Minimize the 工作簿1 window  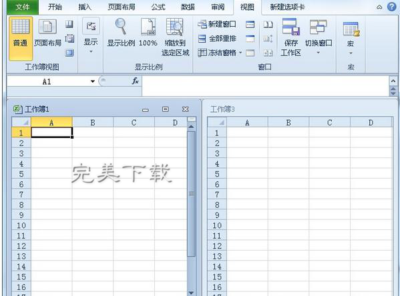point(146,109)
